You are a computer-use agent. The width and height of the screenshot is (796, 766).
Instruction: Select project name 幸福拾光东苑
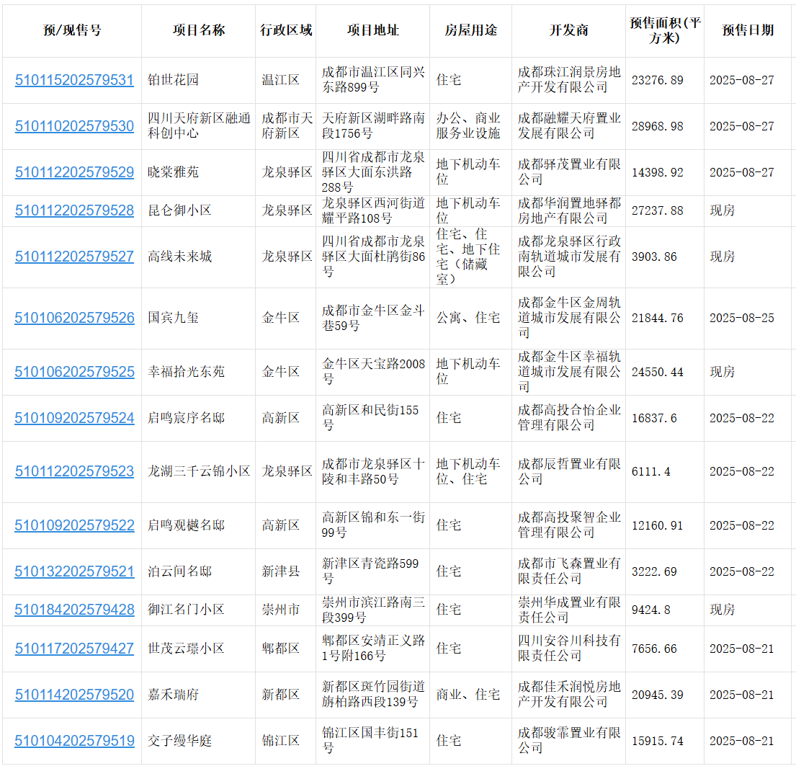[x=186, y=372]
